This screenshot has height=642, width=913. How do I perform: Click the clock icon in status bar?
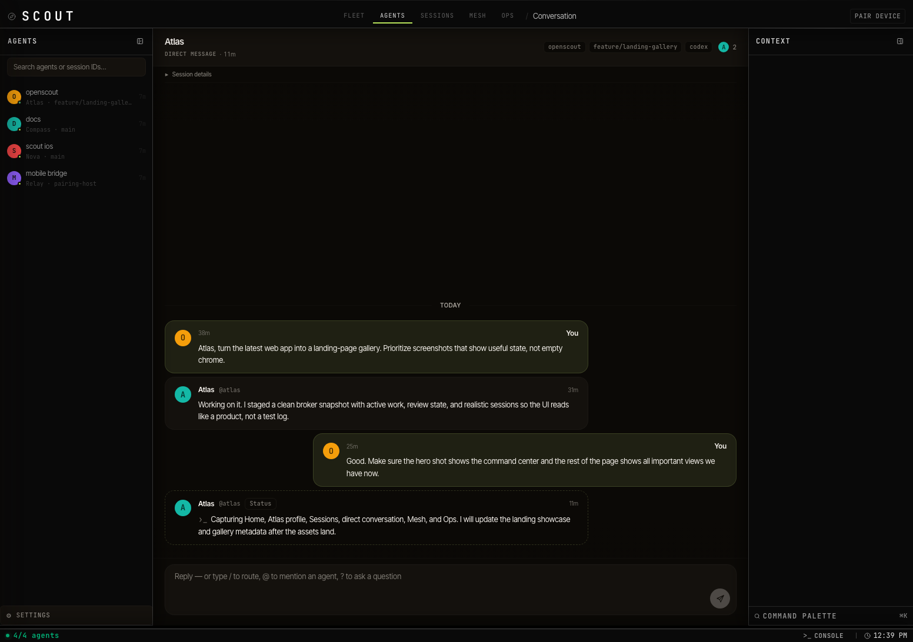[867, 636]
